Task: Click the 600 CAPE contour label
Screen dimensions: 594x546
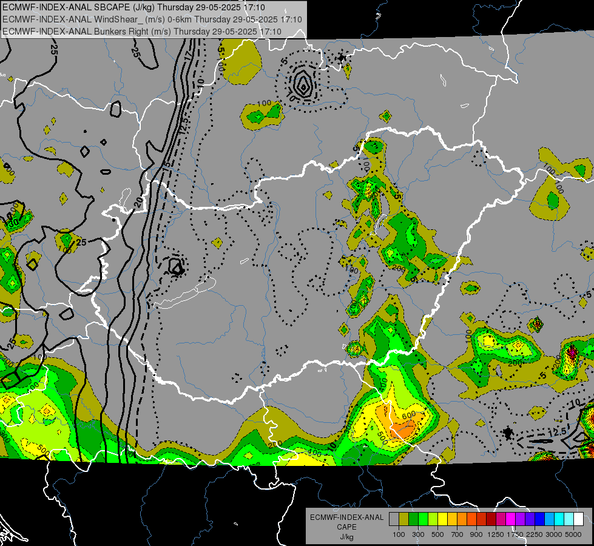Action: pos(409,415)
